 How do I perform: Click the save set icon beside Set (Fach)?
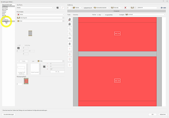57,8
